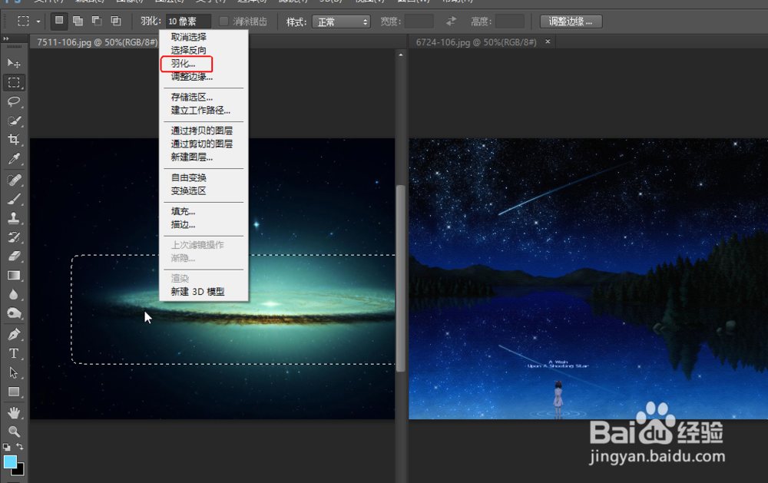Swap foreground and background colors
Viewport: 768px width, 483px height.
pyautogui.click(x=20, y=446)
